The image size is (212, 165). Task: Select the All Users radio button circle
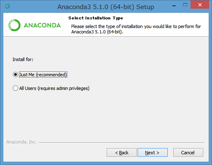click(15, 88)
